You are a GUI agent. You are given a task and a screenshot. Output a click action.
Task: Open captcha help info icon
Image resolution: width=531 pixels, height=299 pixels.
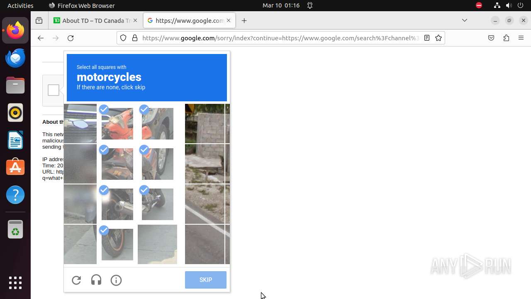(116, 280)
